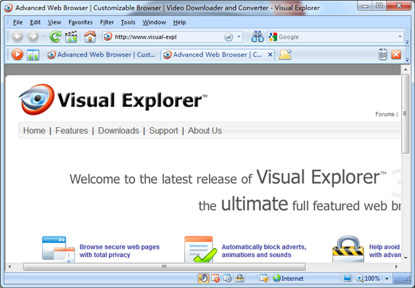
Task: Click the checkmark ad-block page icon
Action: [201, 249]
